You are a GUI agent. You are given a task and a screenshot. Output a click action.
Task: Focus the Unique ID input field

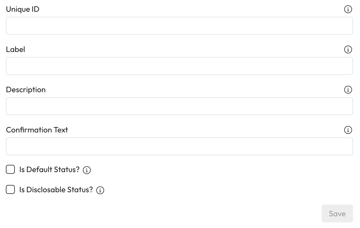coord(179,26)
